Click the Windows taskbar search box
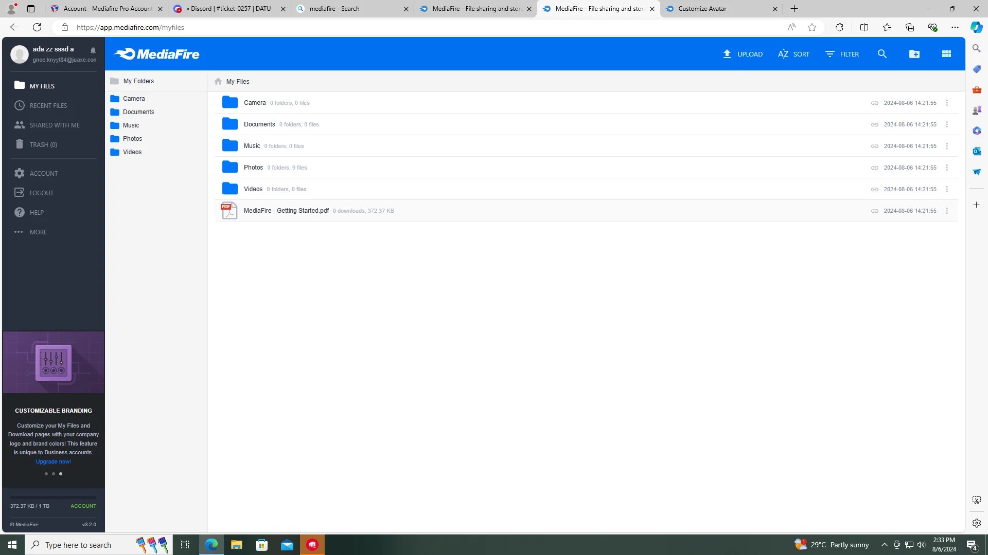The width and height of the screenshot is (988, 555). (x=98, y=545)
